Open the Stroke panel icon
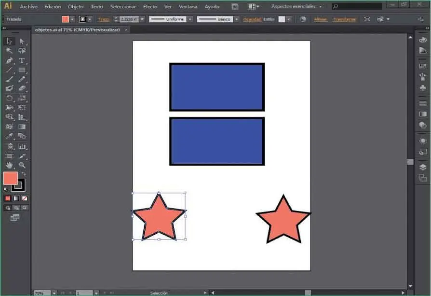Viewport: 431px width, 296px height. pos(423,103)
